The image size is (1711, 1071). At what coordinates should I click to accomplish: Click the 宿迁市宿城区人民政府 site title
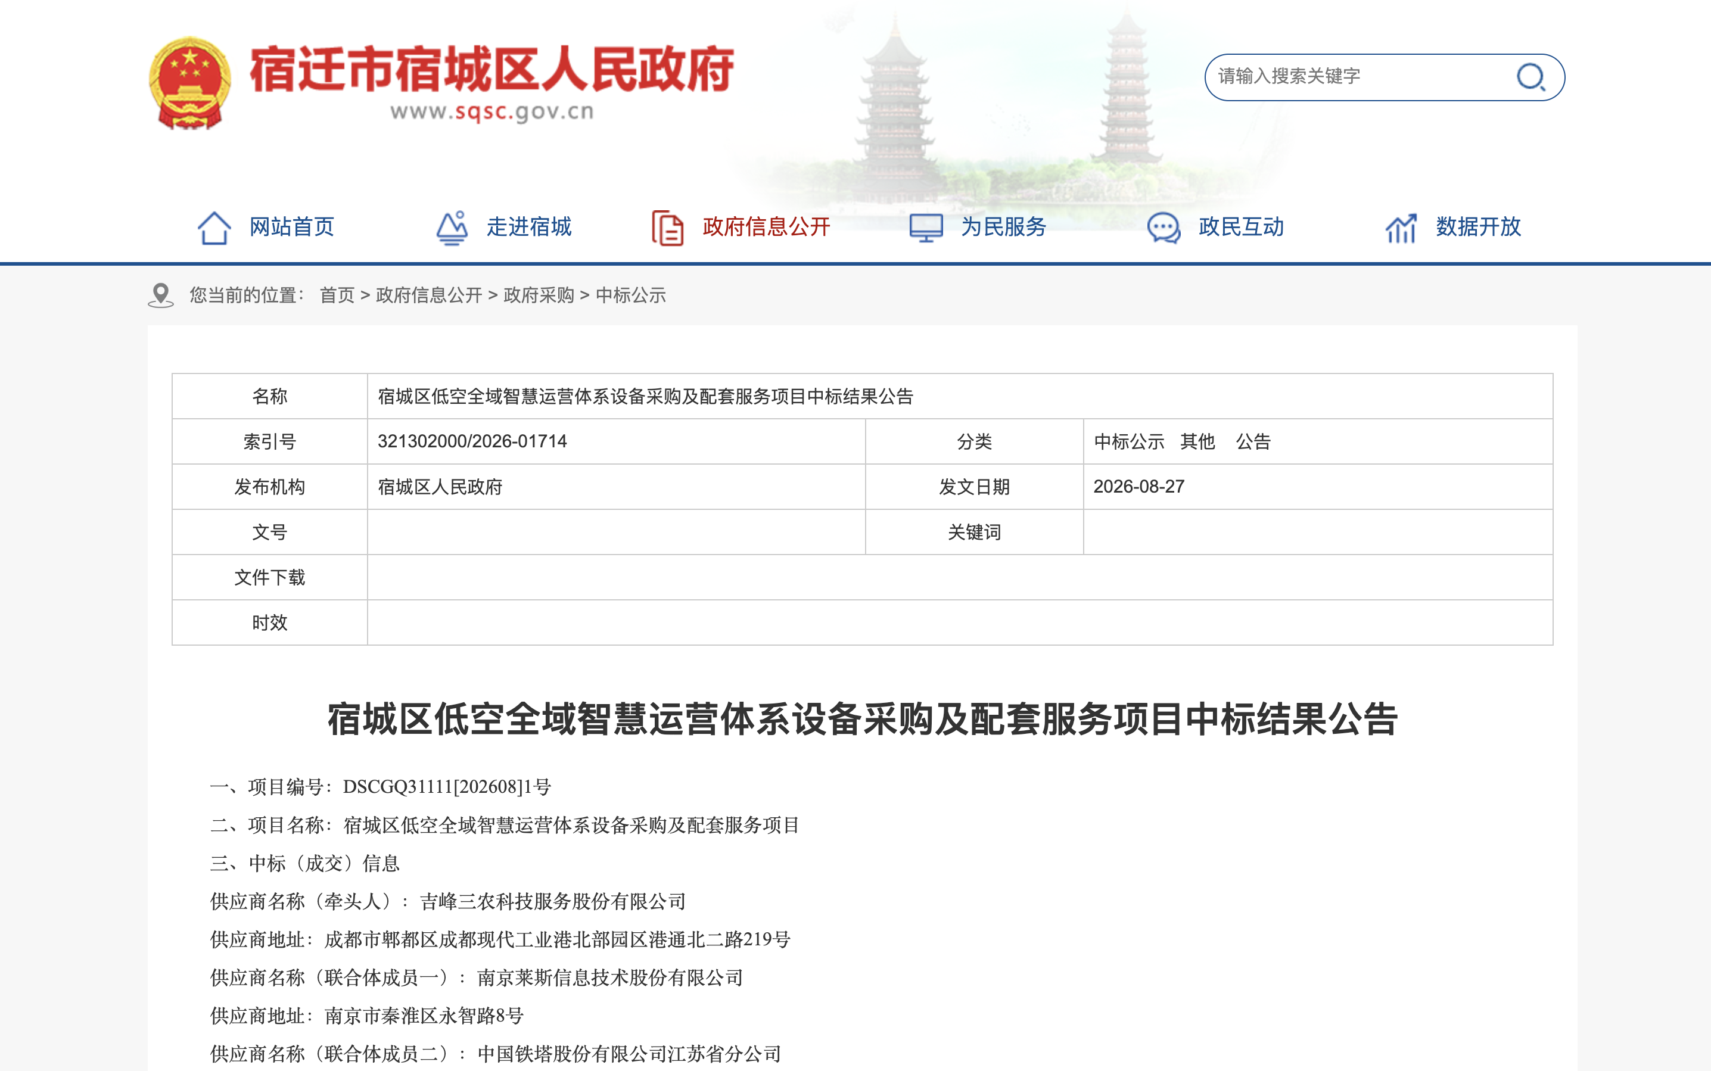click(x=491, y=70)
